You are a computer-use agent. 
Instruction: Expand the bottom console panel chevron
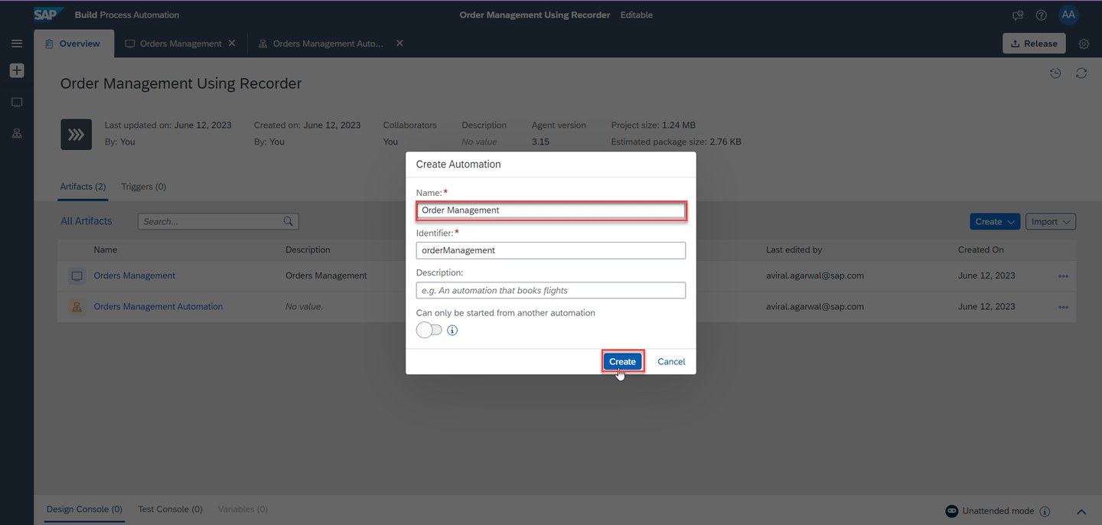click(x=1081, y=511)
